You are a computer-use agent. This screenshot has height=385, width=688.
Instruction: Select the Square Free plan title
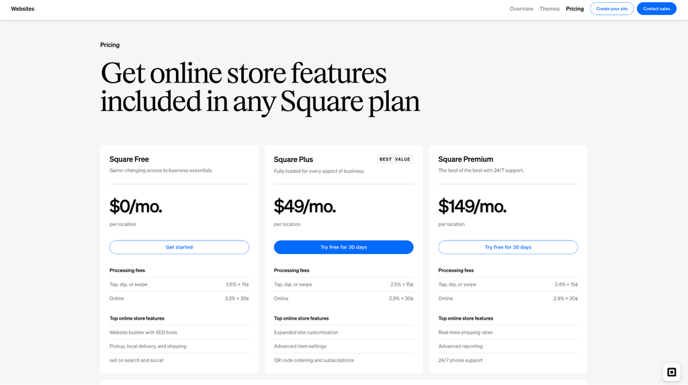129,159
